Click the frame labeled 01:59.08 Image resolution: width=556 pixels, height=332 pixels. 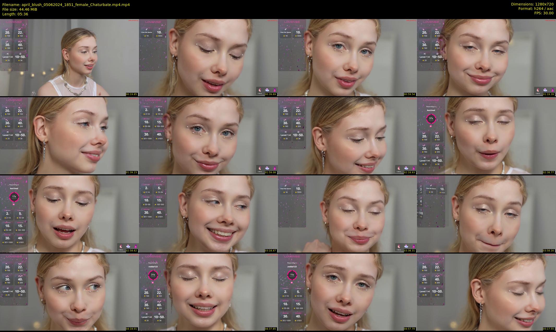(x=208, y=136)
